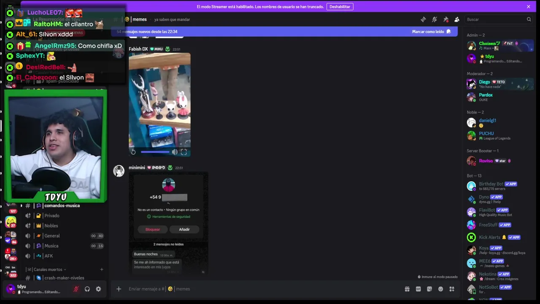Click FlaviBot in member list
This screenshot has height=304, width=540.
point(500,212)
